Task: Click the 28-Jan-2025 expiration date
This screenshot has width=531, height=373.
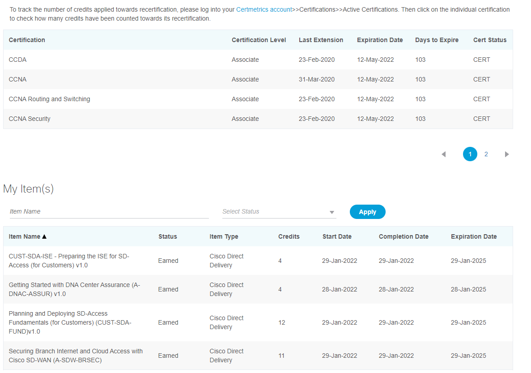Action: (x=468, y=289)
